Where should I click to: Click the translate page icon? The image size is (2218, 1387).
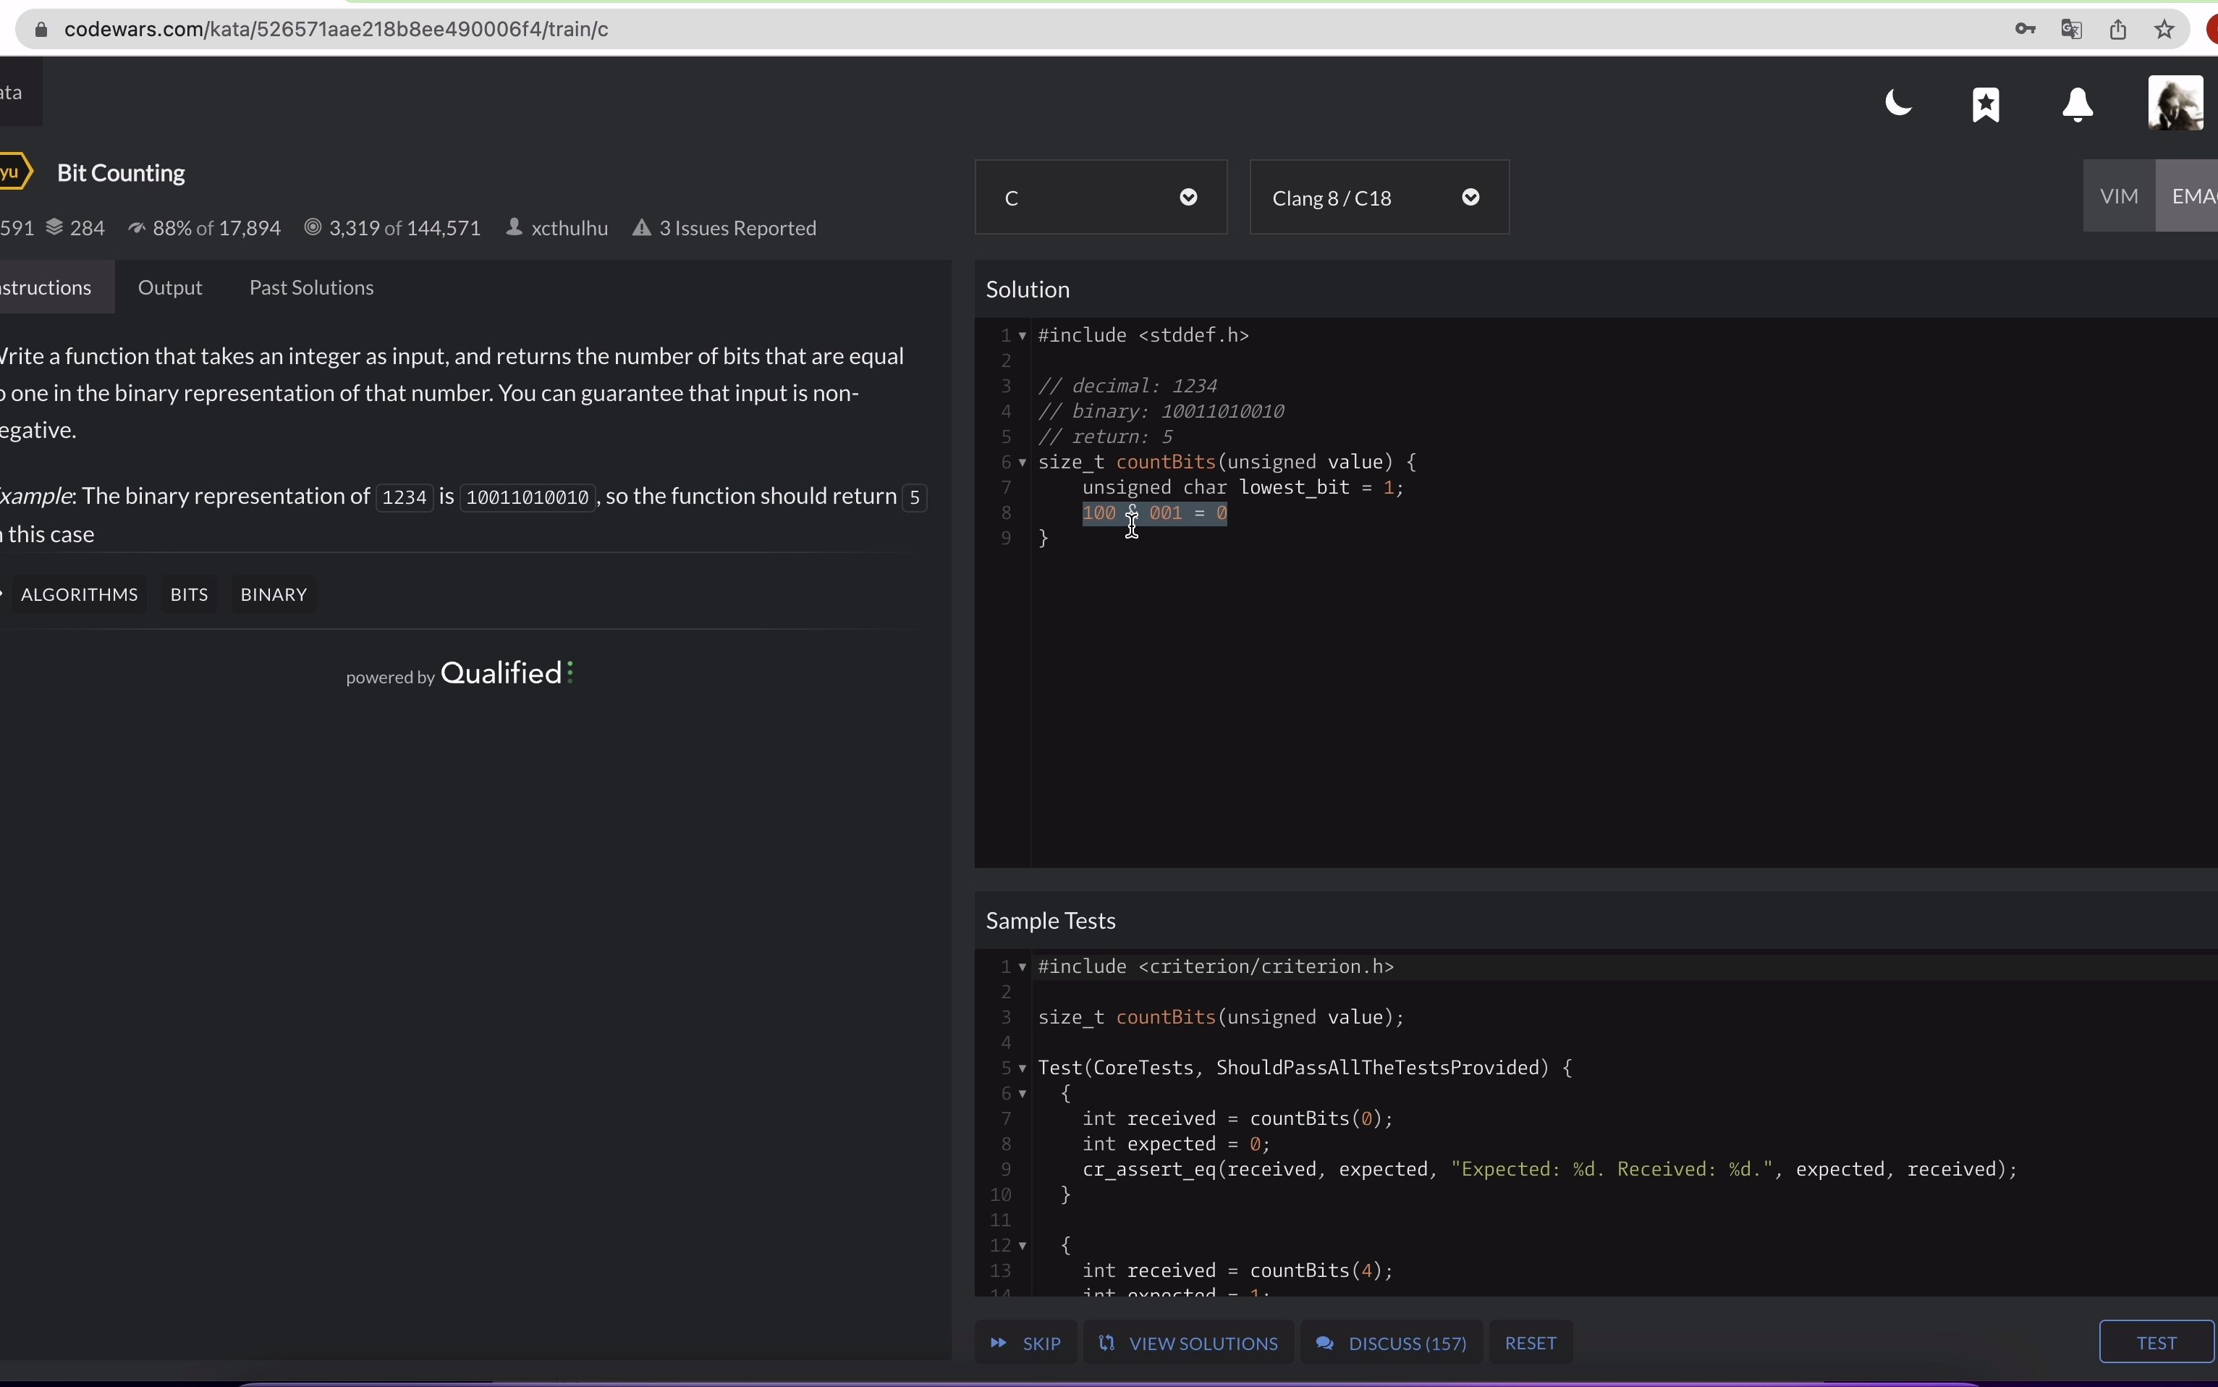tap(2071, 30)
